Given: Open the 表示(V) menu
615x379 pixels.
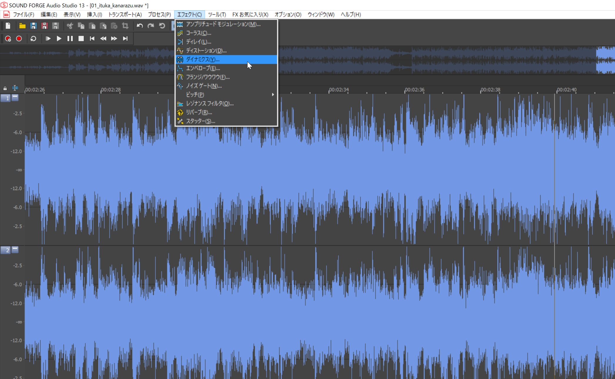Looking at the screenshot, I should point(72,14).
